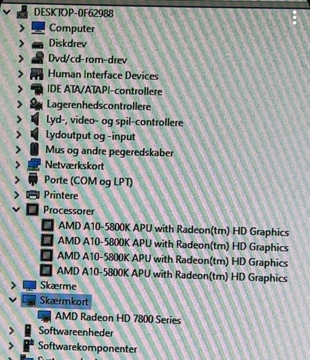Image resolution: width=310 pixels, height=360 pixels.
Task: Click the mouse icon for Mus og andre pegeredskaber
Action: (x=34, y=149)
